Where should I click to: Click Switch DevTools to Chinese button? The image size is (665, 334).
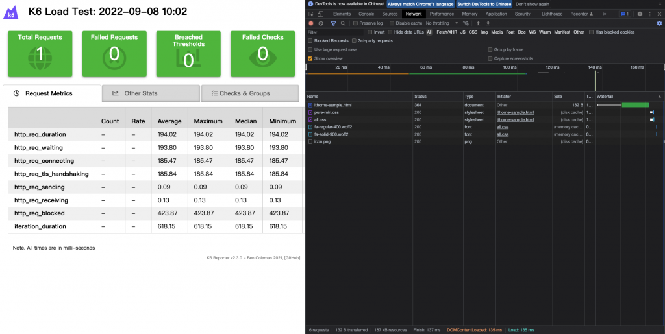[x=484, y=4]
